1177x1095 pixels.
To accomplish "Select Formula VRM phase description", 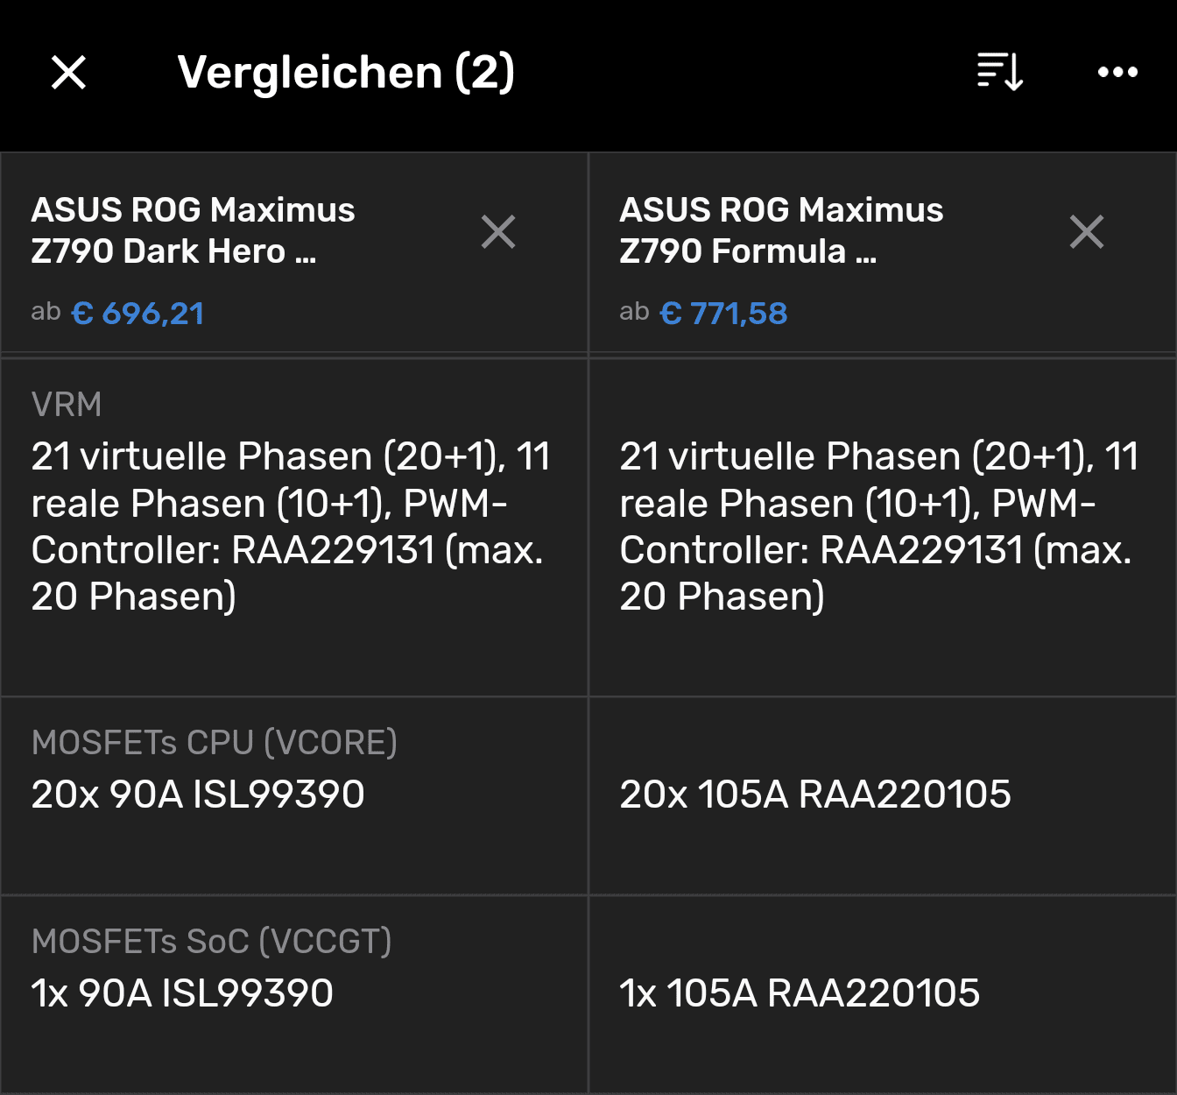I will pos(879,526).
